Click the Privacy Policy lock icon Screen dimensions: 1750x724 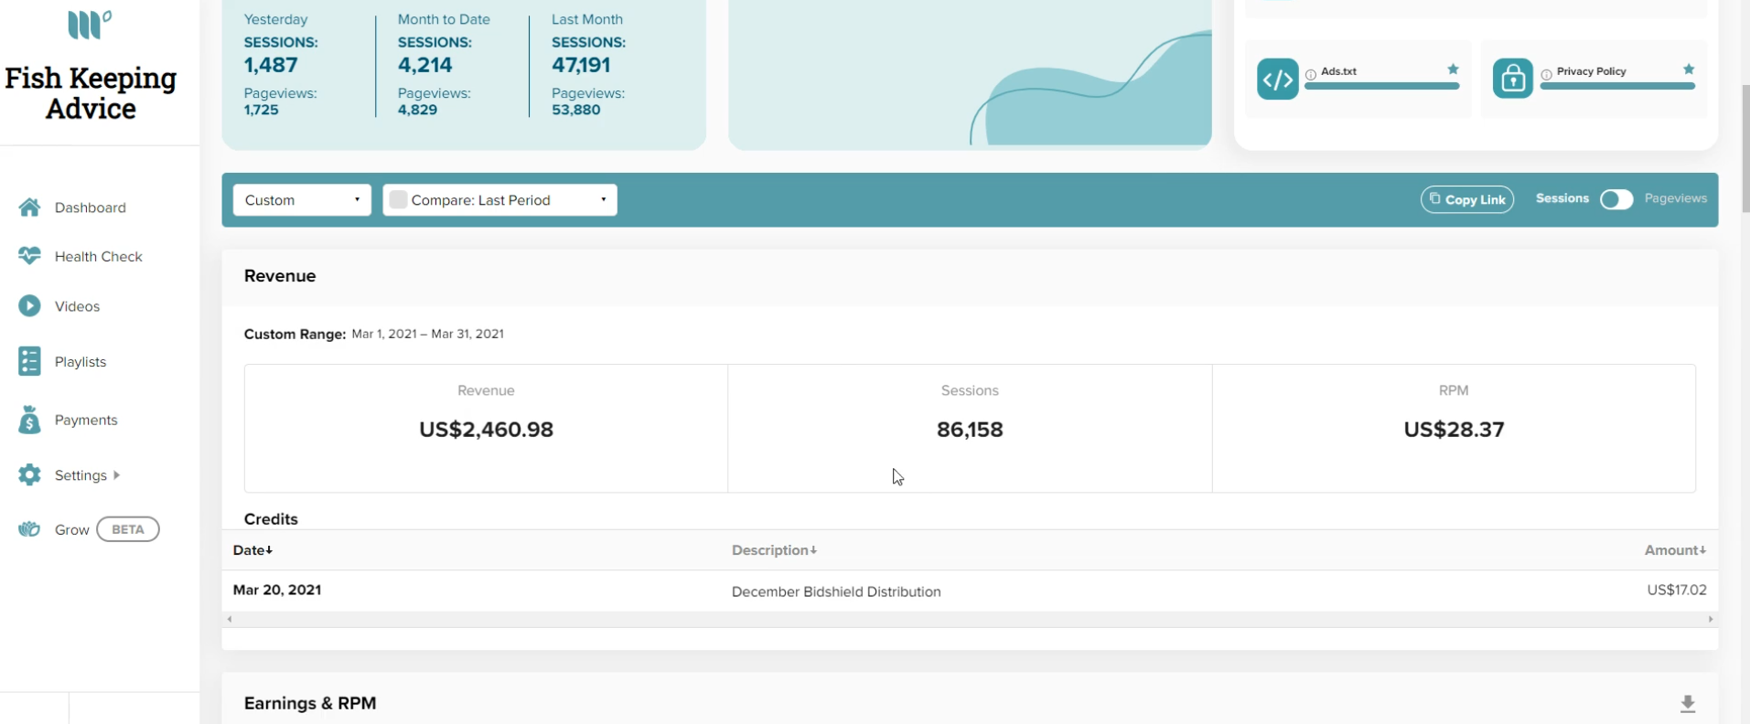1513,79
